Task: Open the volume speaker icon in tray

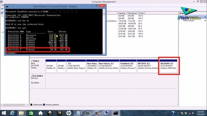Action: coord(193,113)
